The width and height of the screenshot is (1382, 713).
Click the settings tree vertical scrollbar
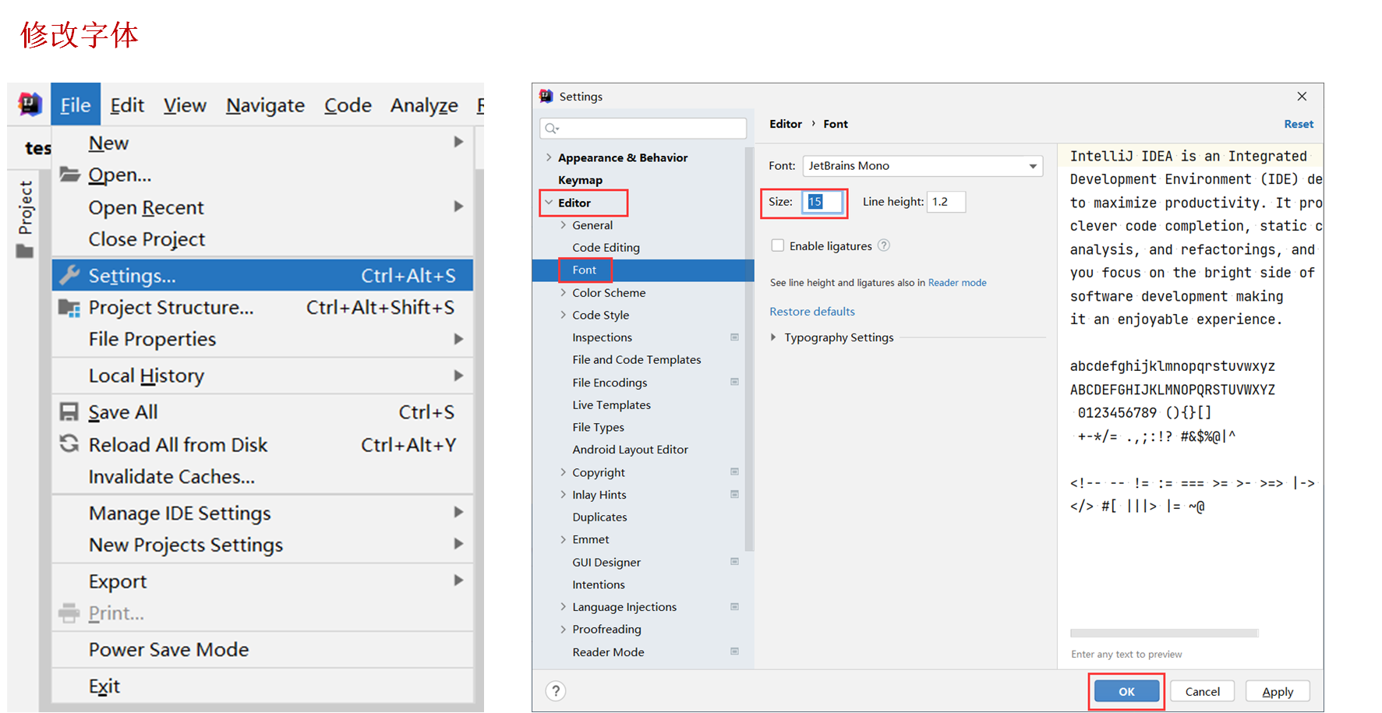click(x=749, y=348)
